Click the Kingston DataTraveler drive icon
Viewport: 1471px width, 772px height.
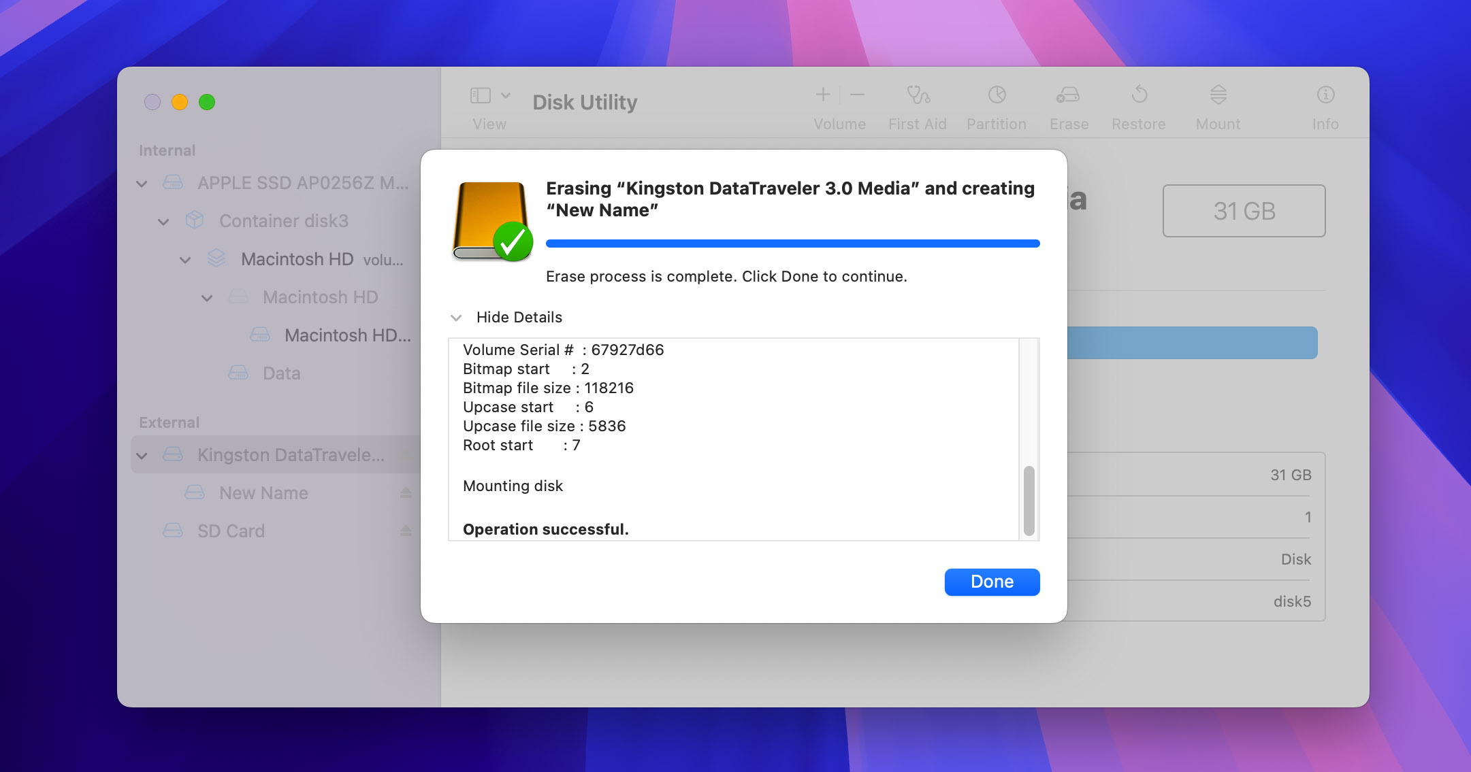173,454
